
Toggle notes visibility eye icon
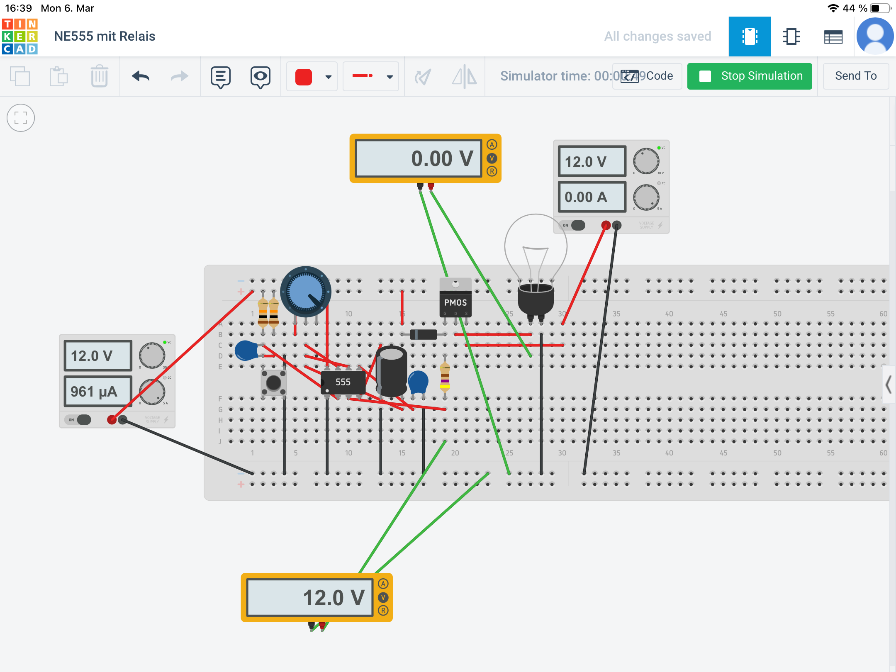[x=261, y=77]
